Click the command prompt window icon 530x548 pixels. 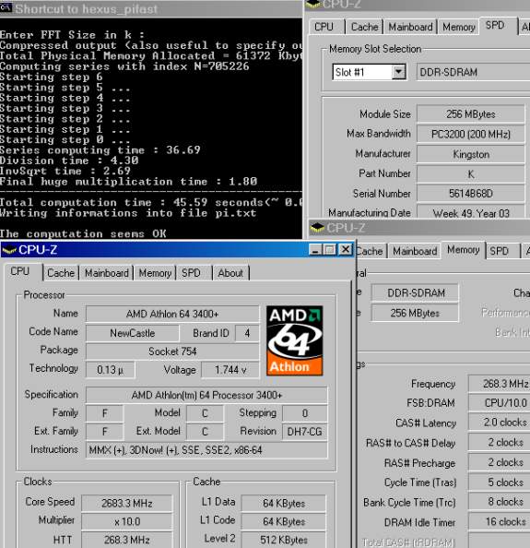tap(6, 7)
